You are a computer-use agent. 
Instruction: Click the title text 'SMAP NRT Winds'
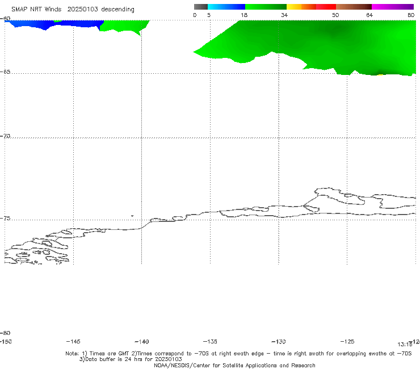(36, 9)
